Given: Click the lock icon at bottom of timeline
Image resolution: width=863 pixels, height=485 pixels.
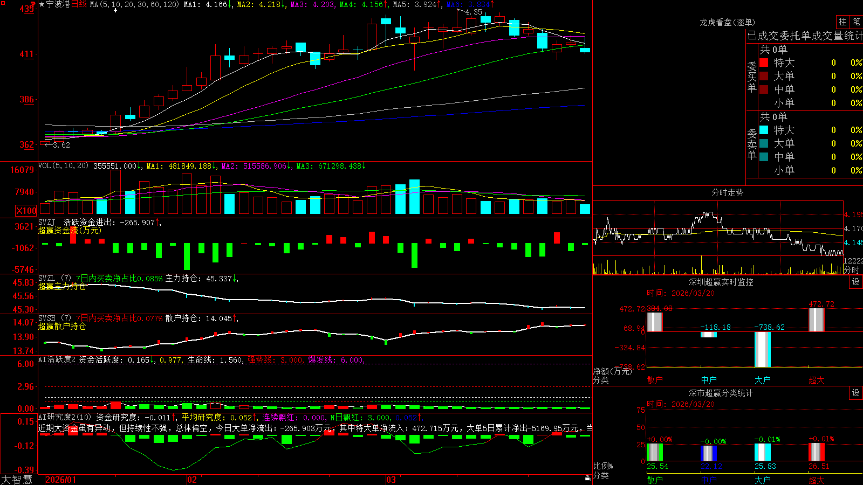Looking at the screenshot, I should point(587,479).
